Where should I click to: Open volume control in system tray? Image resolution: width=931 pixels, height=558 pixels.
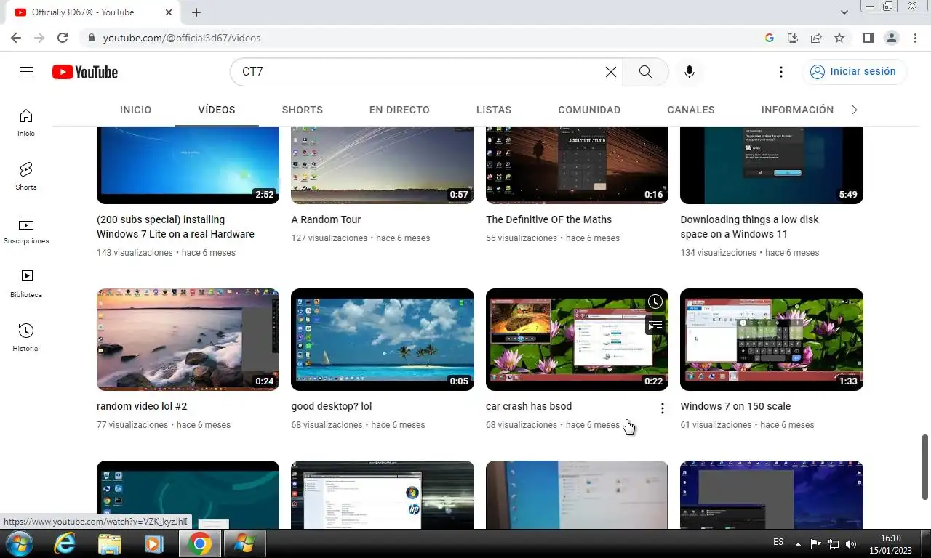click(851, 543)
